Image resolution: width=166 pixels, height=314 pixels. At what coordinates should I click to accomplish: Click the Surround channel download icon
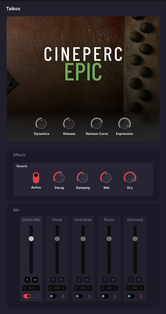tap(141, 296)
